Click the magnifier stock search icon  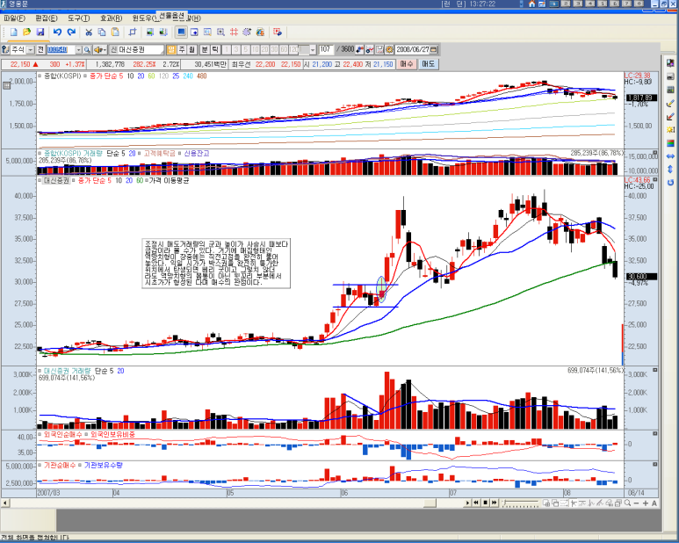[87, 50]
